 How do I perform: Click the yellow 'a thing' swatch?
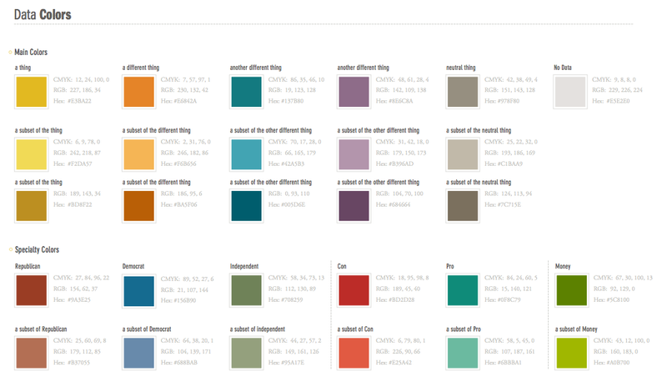tap(31, 91)
